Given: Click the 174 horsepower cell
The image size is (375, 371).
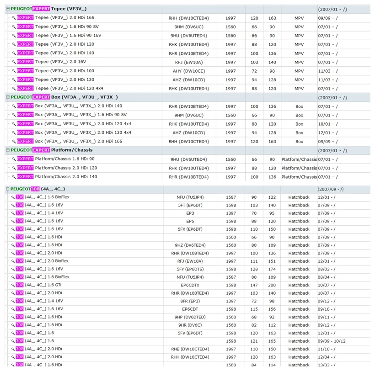Looking at the screenshot, I should tap(272, 269).
